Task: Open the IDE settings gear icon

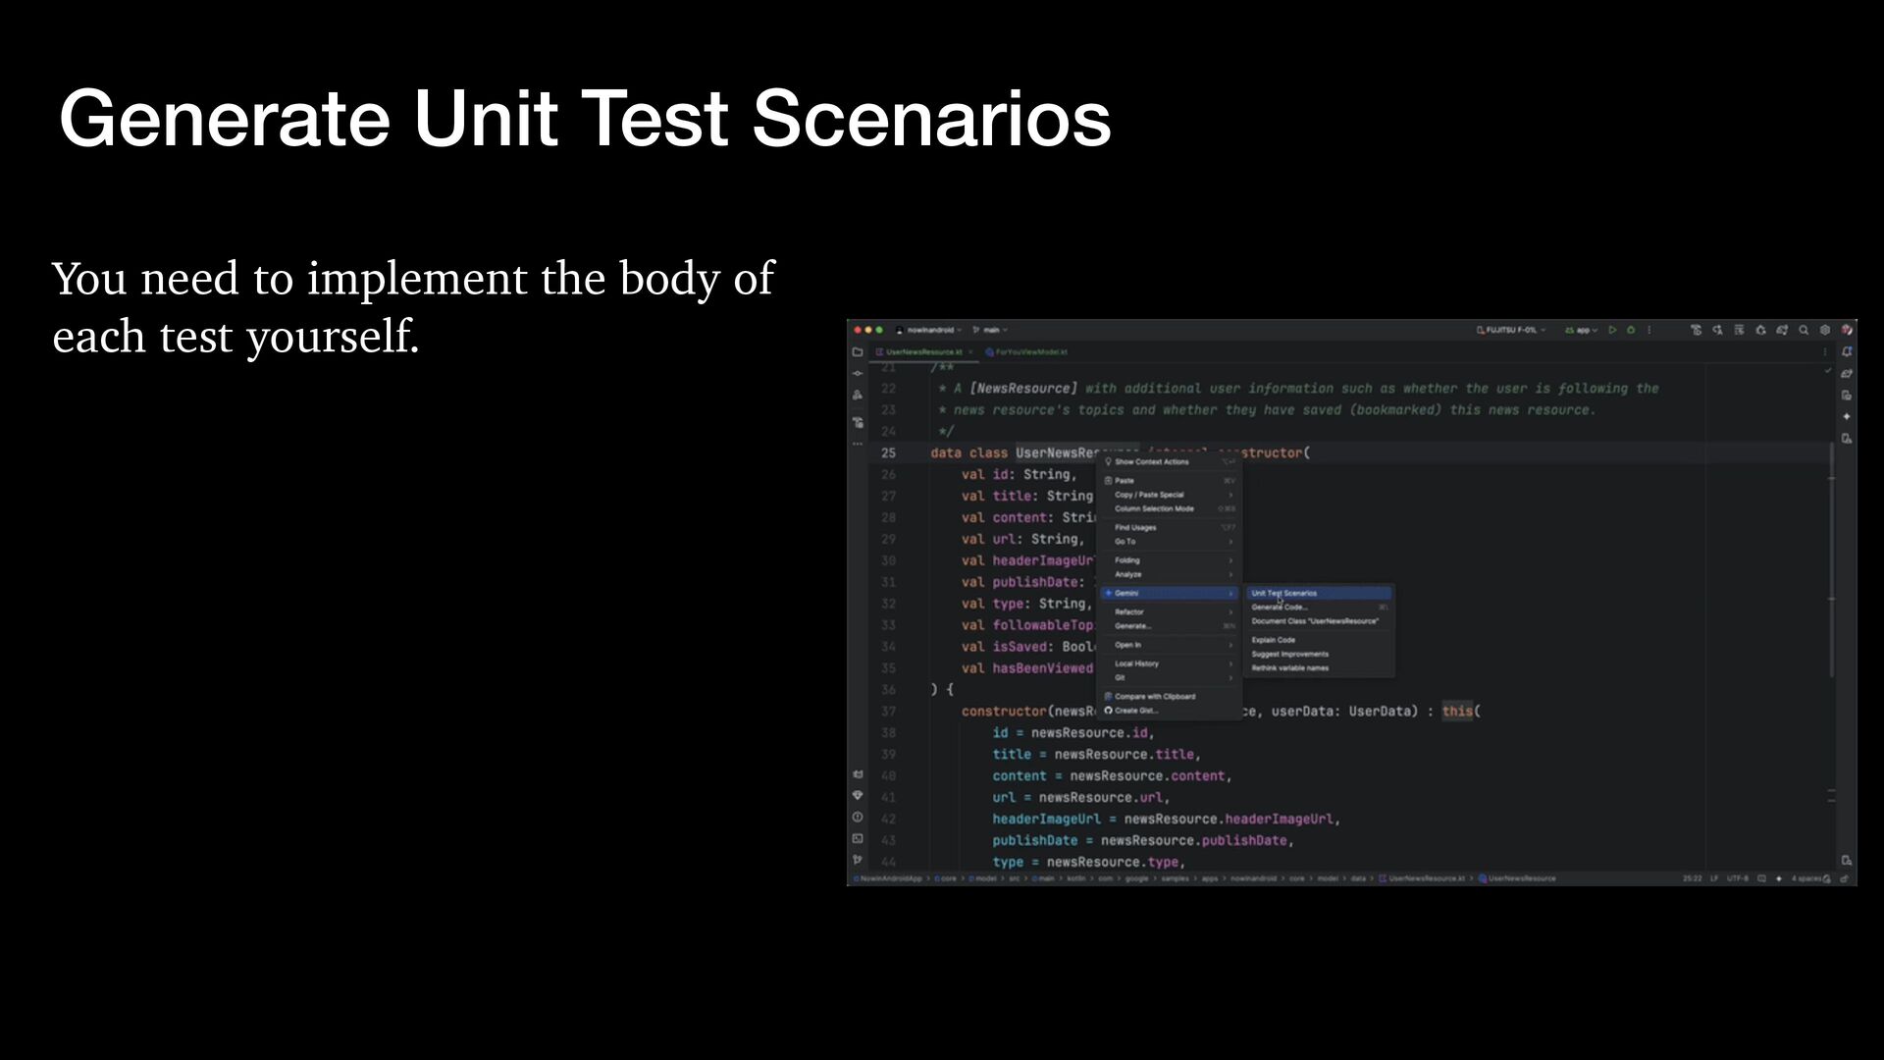Action: [x=1825, y=331]
